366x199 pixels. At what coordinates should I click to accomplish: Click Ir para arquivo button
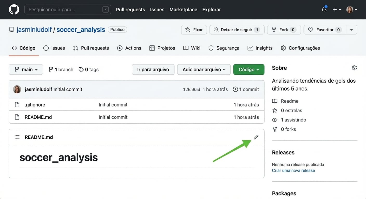[153, 69]
